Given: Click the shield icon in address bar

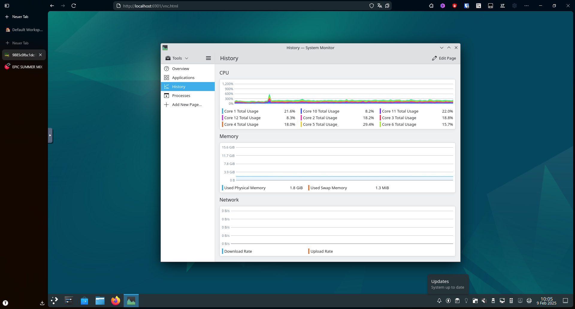Looking at the screenshot, I should click(x=372, y=6).
